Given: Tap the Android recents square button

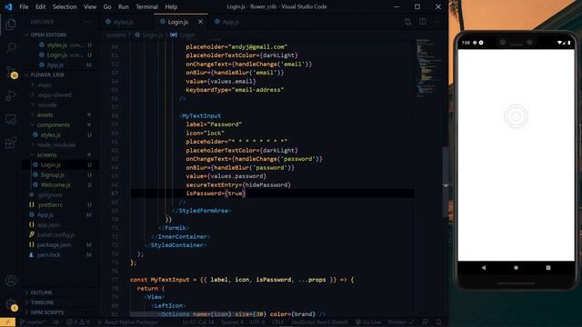Looking at the screenshot, I should [x=548, y=268].
